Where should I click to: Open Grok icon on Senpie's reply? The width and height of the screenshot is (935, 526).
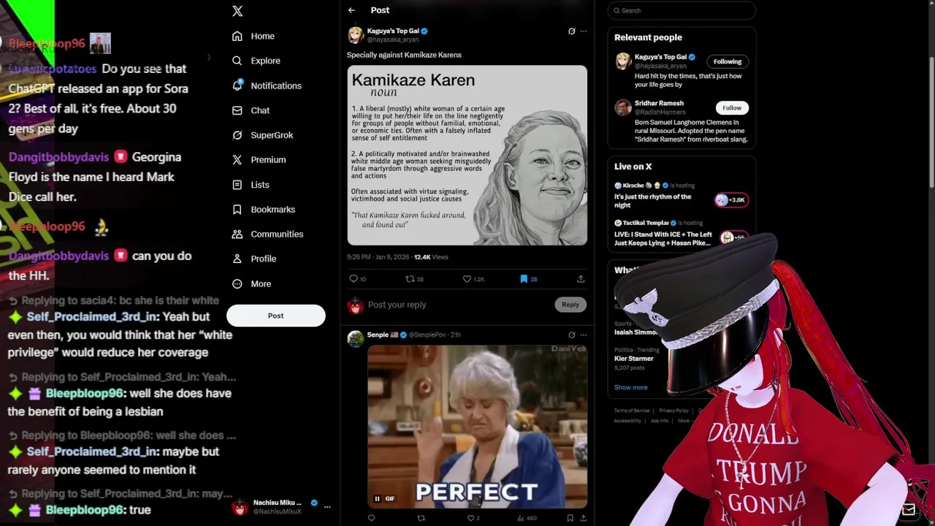pyautogui.click(x=571, y=335)
